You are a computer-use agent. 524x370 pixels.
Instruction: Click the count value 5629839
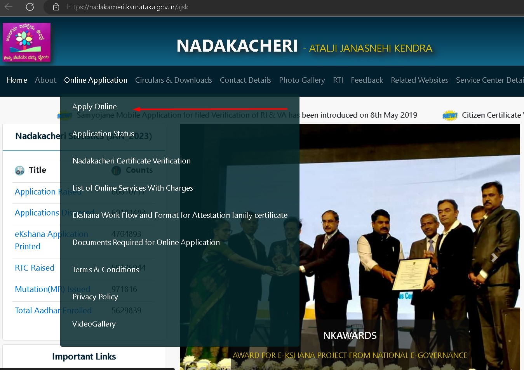click(126, 311)
